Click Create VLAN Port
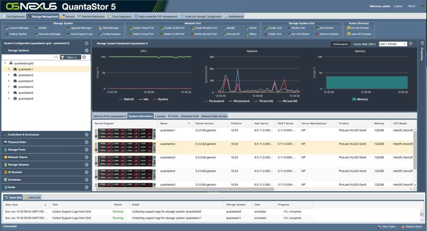 click(x=173, y=28)
